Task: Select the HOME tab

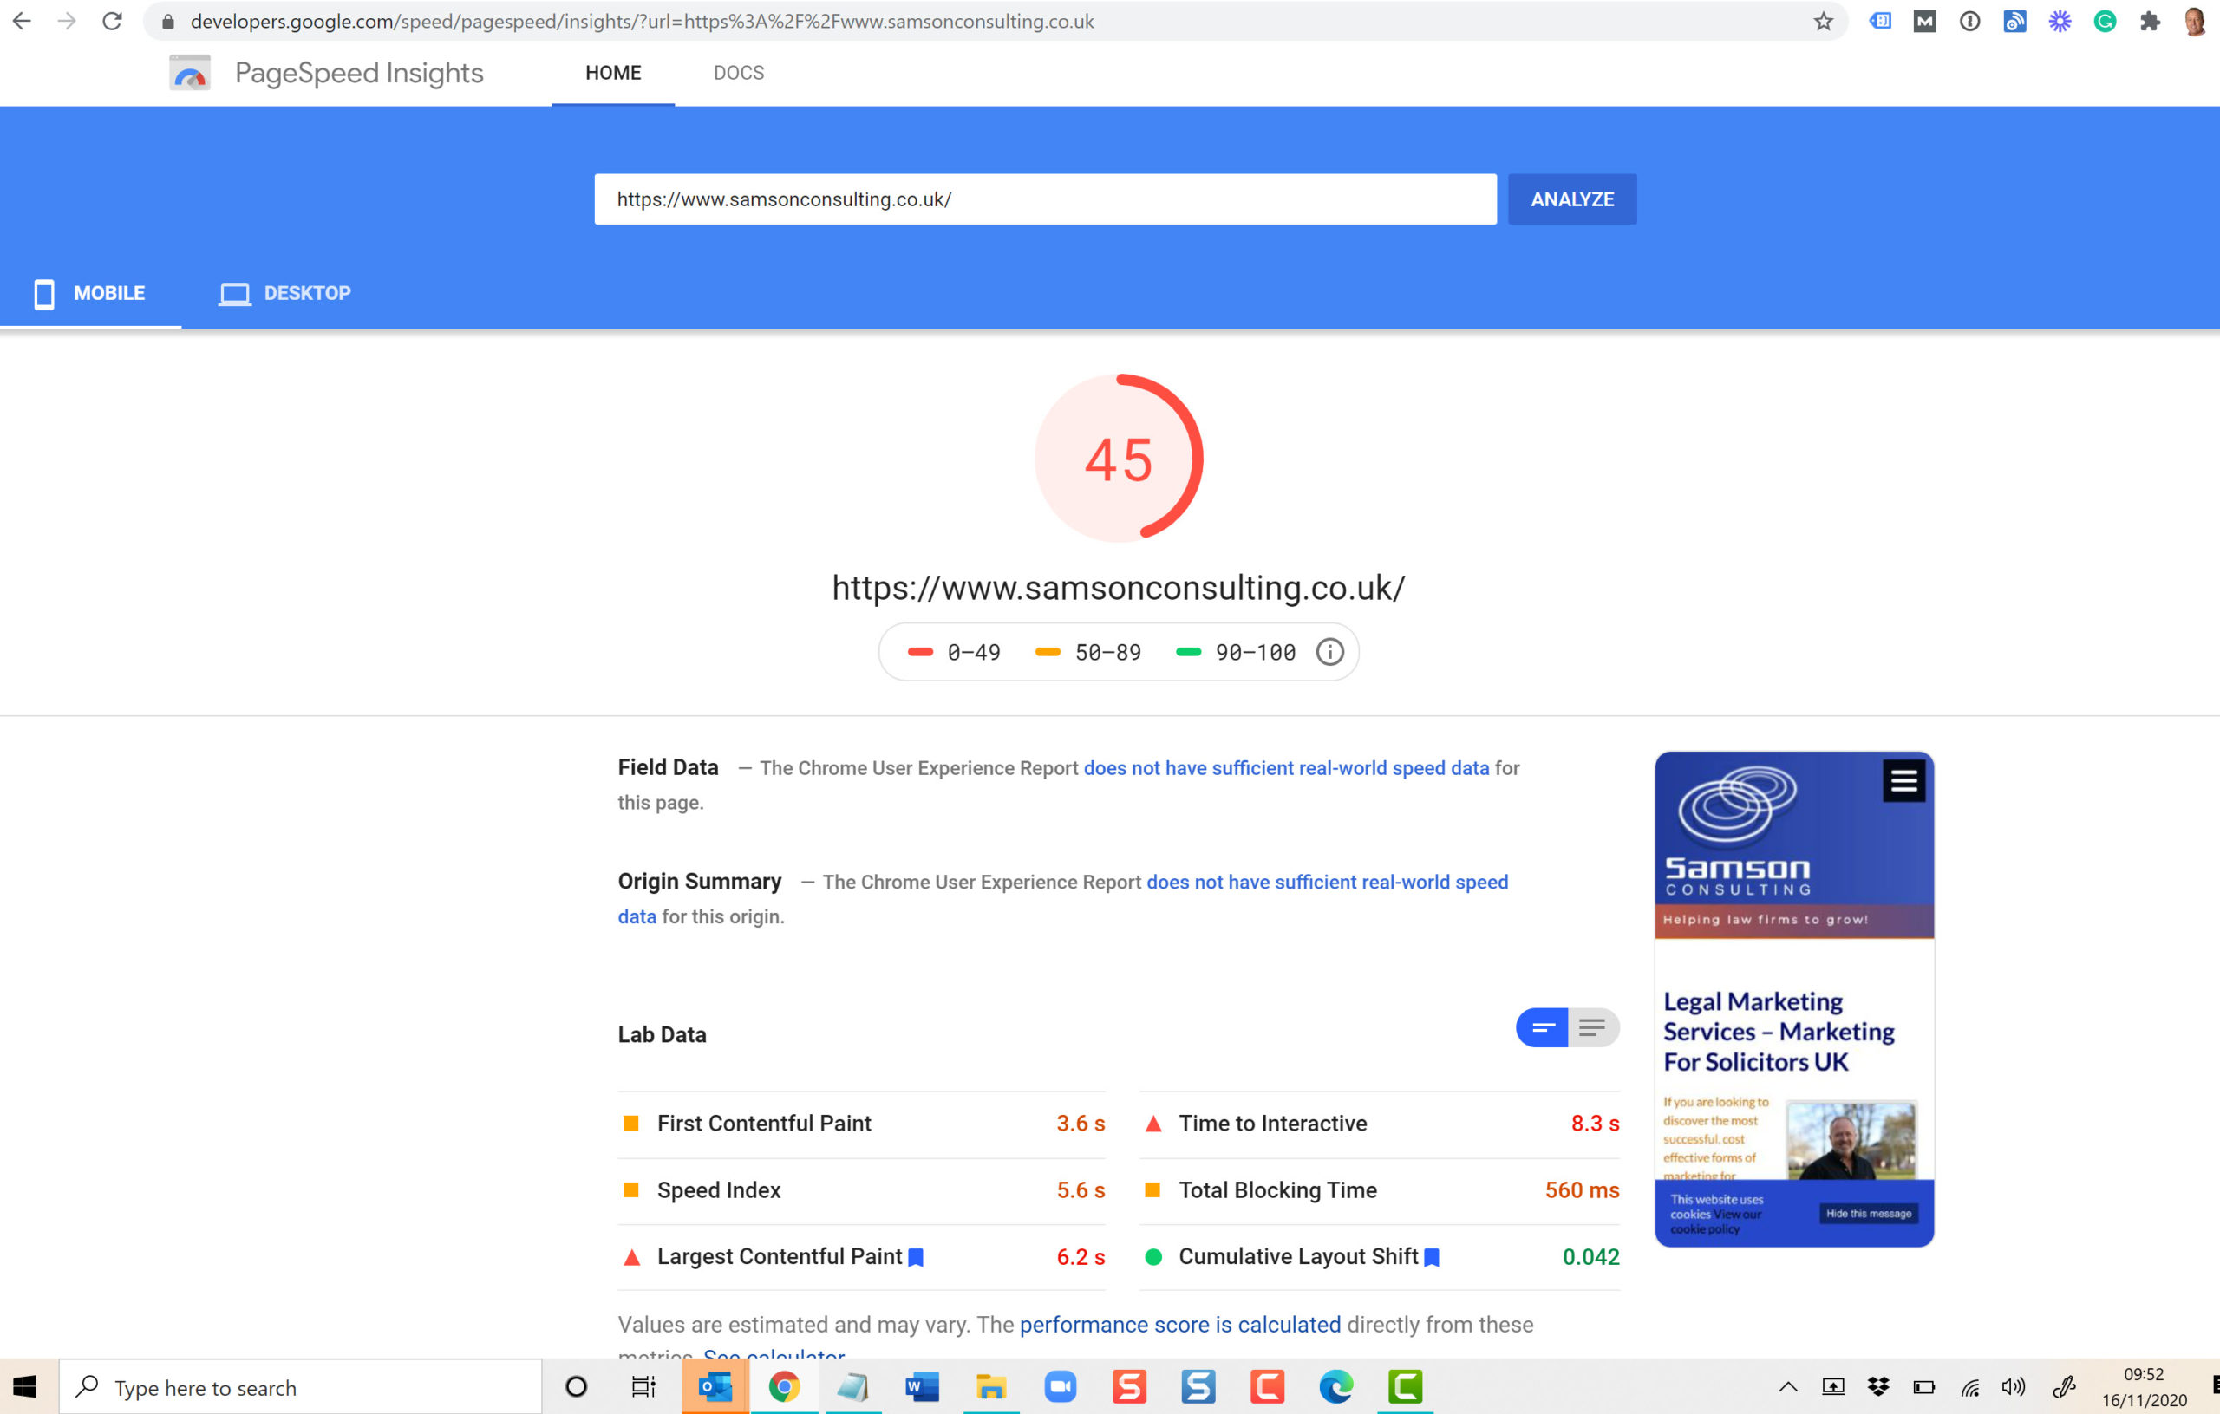Action: (x=613, y=73)
